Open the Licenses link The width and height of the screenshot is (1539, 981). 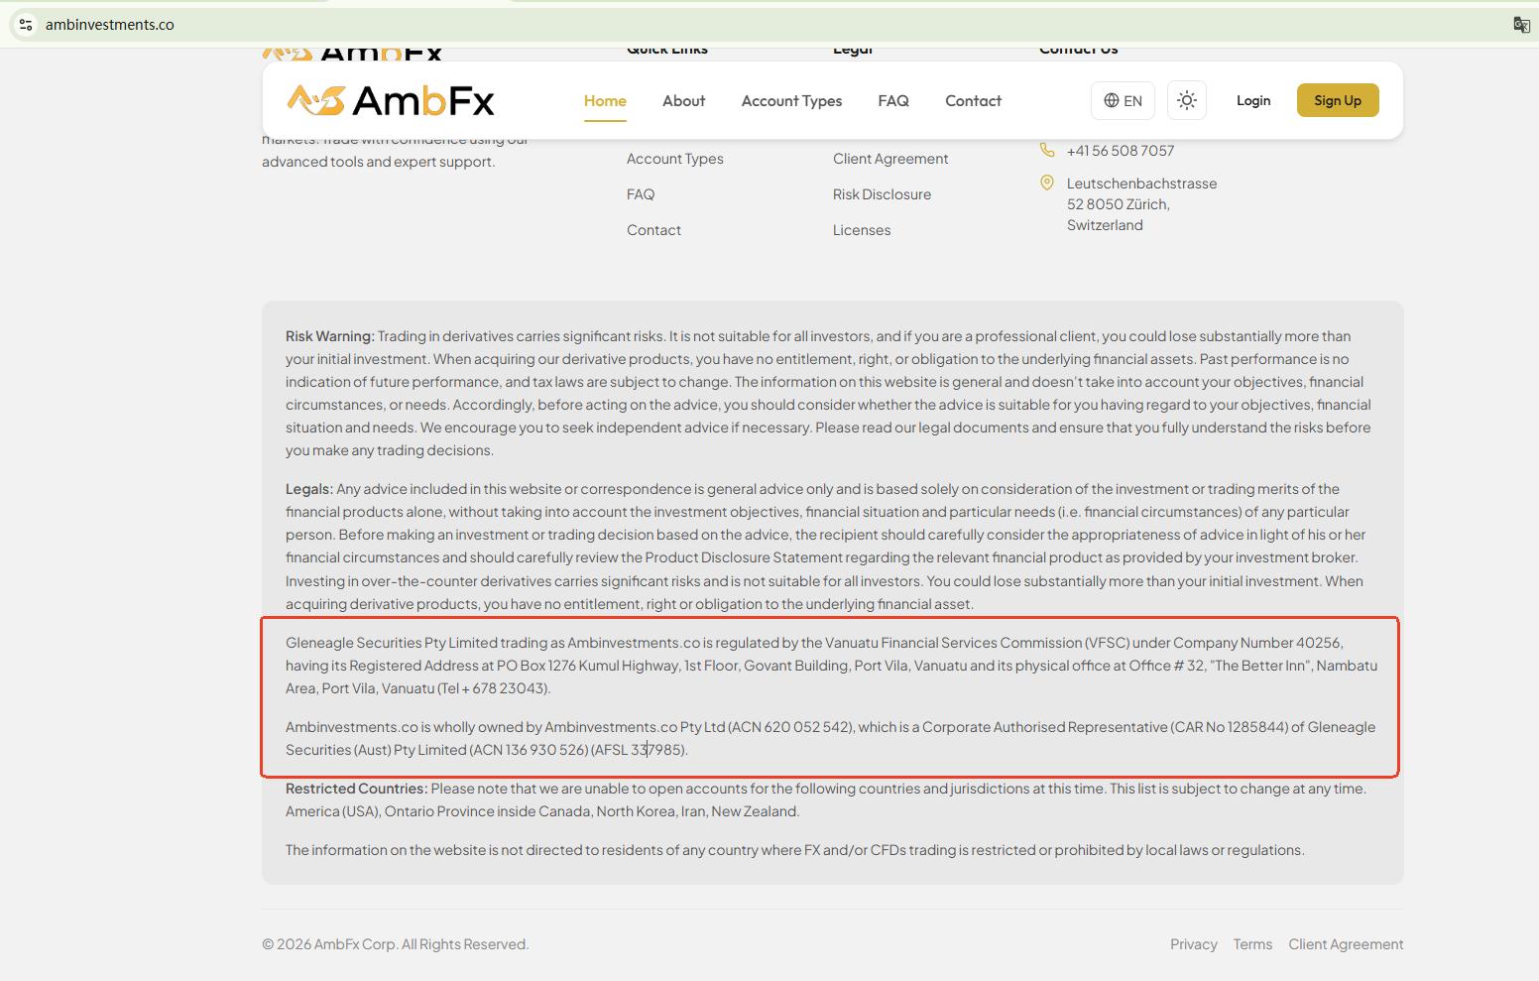[x=862, y=230]
